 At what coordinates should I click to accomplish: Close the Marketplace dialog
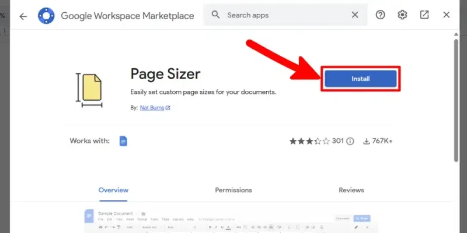point(446,15)
